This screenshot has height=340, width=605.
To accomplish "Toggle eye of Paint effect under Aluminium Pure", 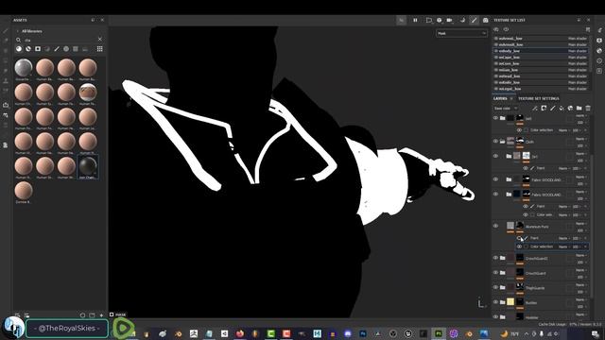I will point(519,238).
